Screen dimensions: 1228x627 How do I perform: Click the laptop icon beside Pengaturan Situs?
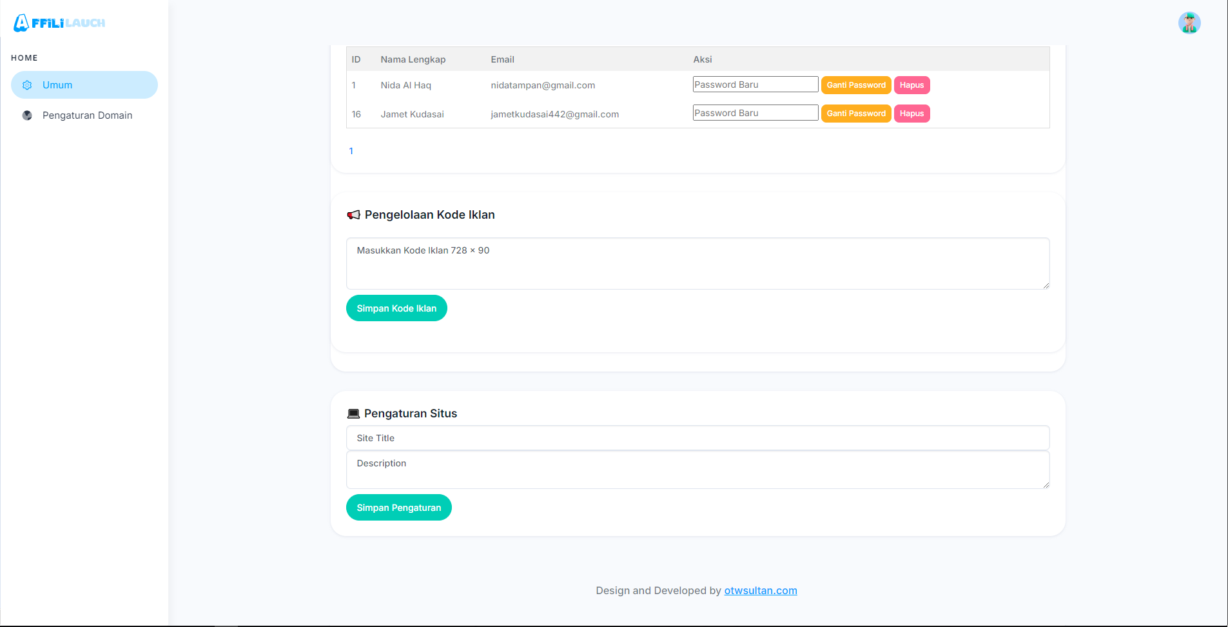click(x=353, y=413)
